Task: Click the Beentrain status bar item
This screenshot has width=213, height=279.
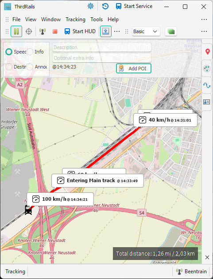Action: pyautogui.click(x=191, y=271)
